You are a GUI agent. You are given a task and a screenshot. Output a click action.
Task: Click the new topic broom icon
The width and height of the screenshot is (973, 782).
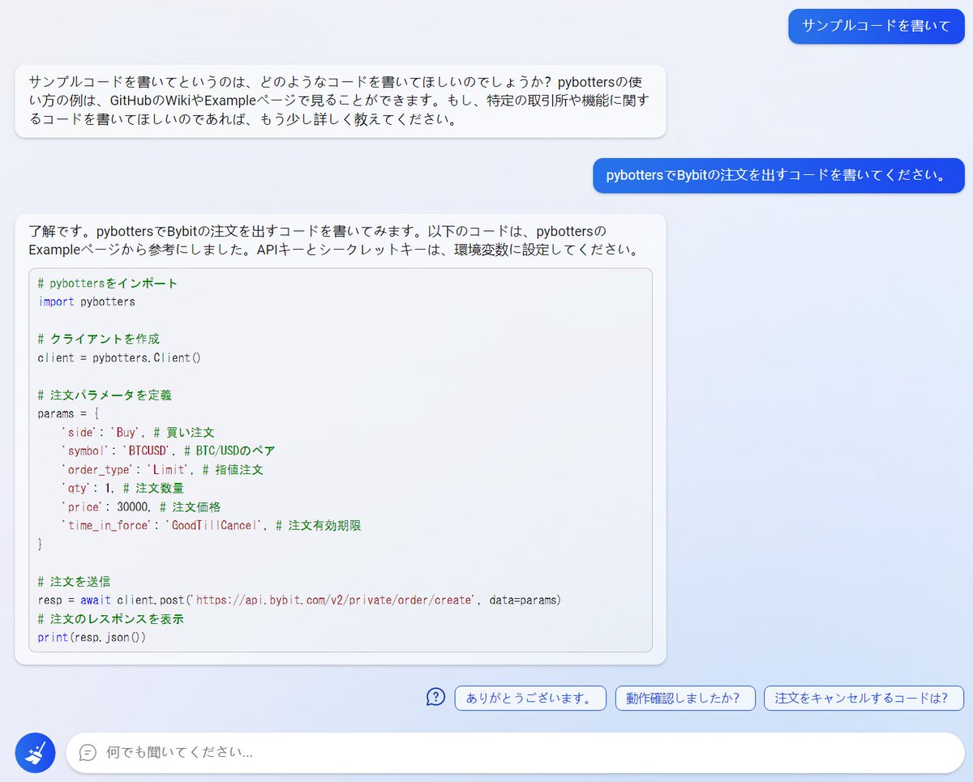click(x=35, y=753)
